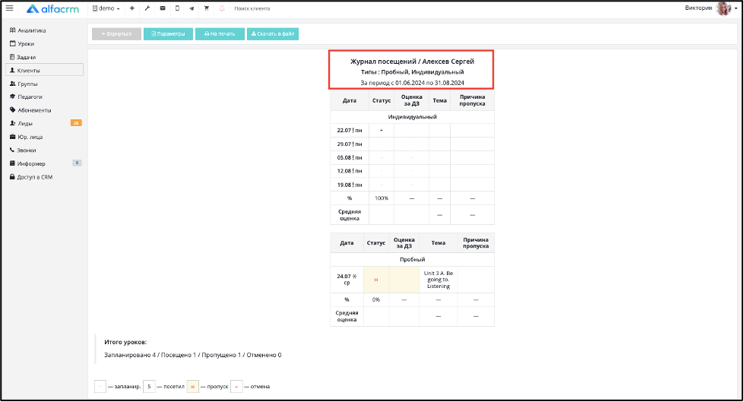Screen dimensions: 744x402
Task: Click the alfacrm logo
Action: click(52, 8)
